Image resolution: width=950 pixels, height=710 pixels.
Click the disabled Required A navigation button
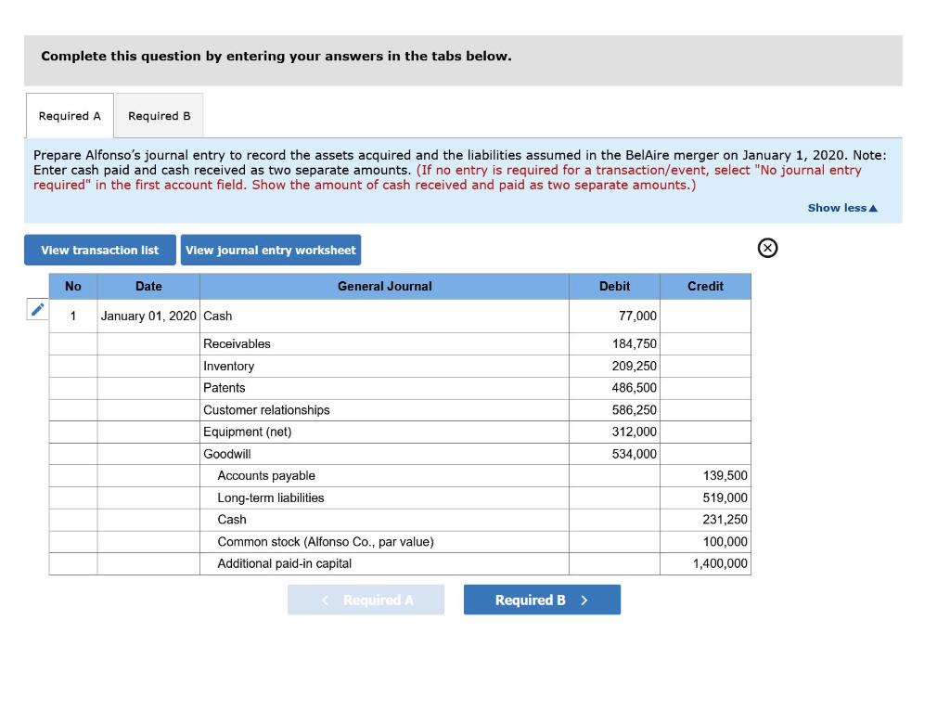tap(366, 600)
